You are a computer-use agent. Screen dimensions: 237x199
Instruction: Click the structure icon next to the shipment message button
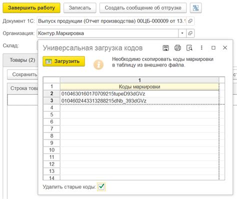[x=195, y=8]
